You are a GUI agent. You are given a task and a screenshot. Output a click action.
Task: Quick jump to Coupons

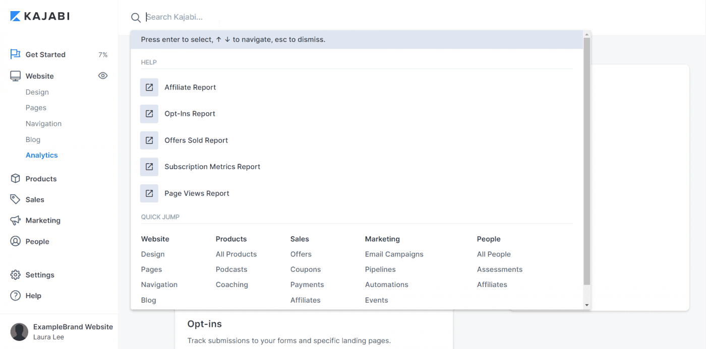coord(306,269)
